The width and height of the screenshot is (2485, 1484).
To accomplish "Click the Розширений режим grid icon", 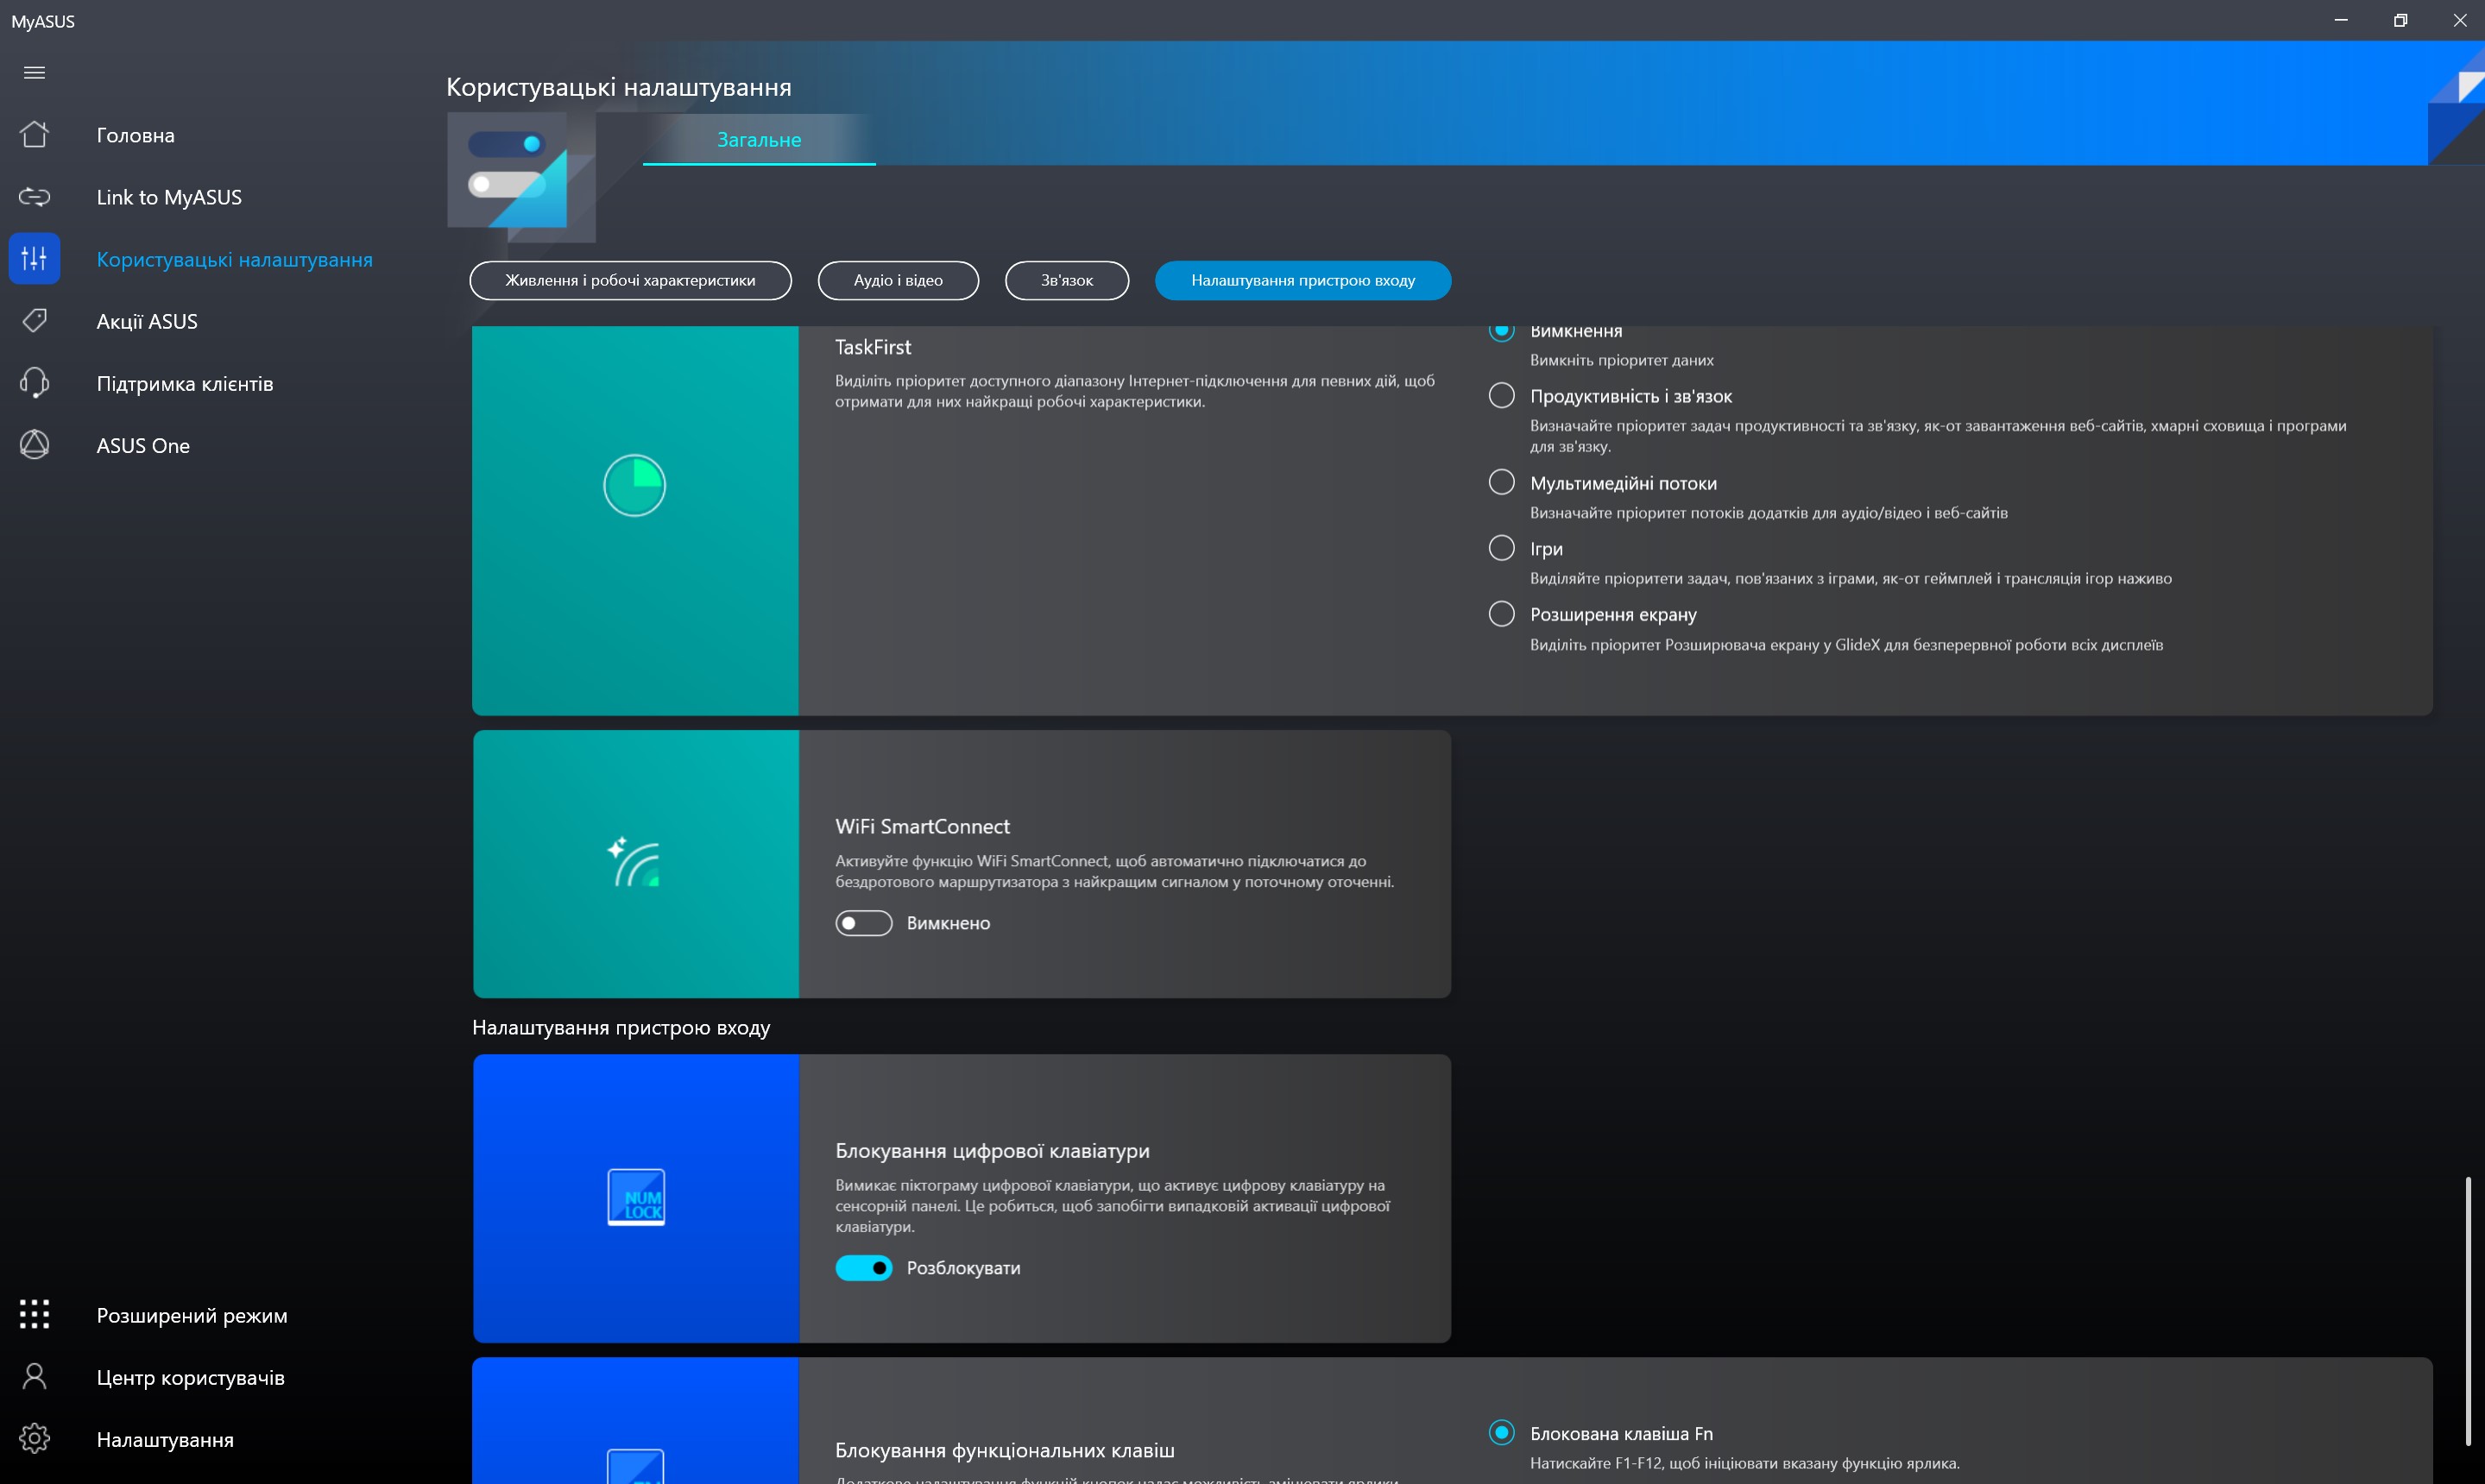I will pos(34,1314).
